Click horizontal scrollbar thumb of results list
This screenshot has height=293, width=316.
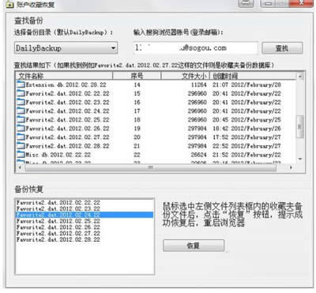coord(151,167)
